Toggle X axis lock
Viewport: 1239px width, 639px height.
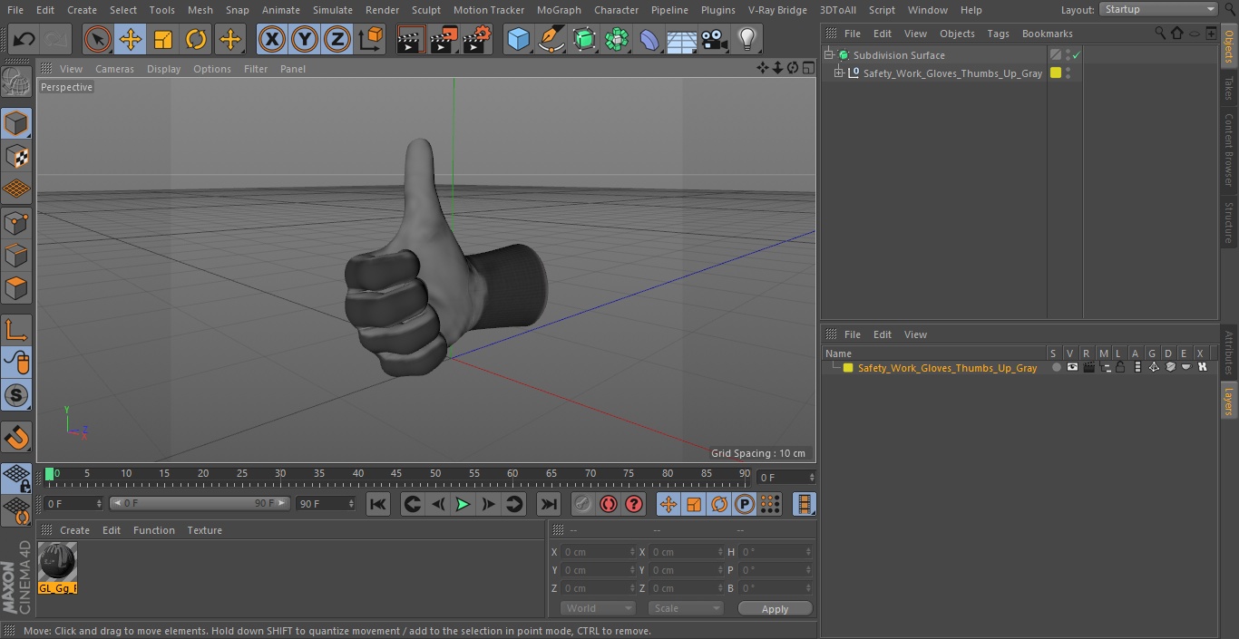point(271,40)
